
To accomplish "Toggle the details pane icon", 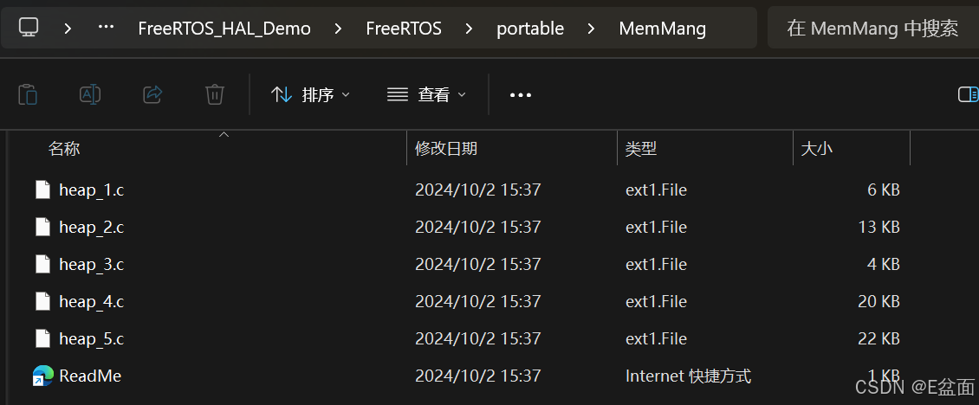I will tap(968, 95).
